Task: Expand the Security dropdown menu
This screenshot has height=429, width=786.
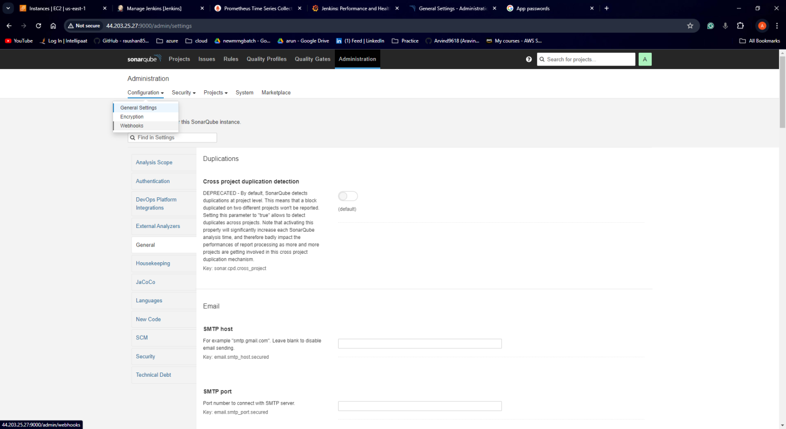Action: pos(183,92)
